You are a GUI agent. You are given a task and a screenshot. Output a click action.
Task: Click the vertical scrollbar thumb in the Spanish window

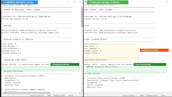[82, 18]
